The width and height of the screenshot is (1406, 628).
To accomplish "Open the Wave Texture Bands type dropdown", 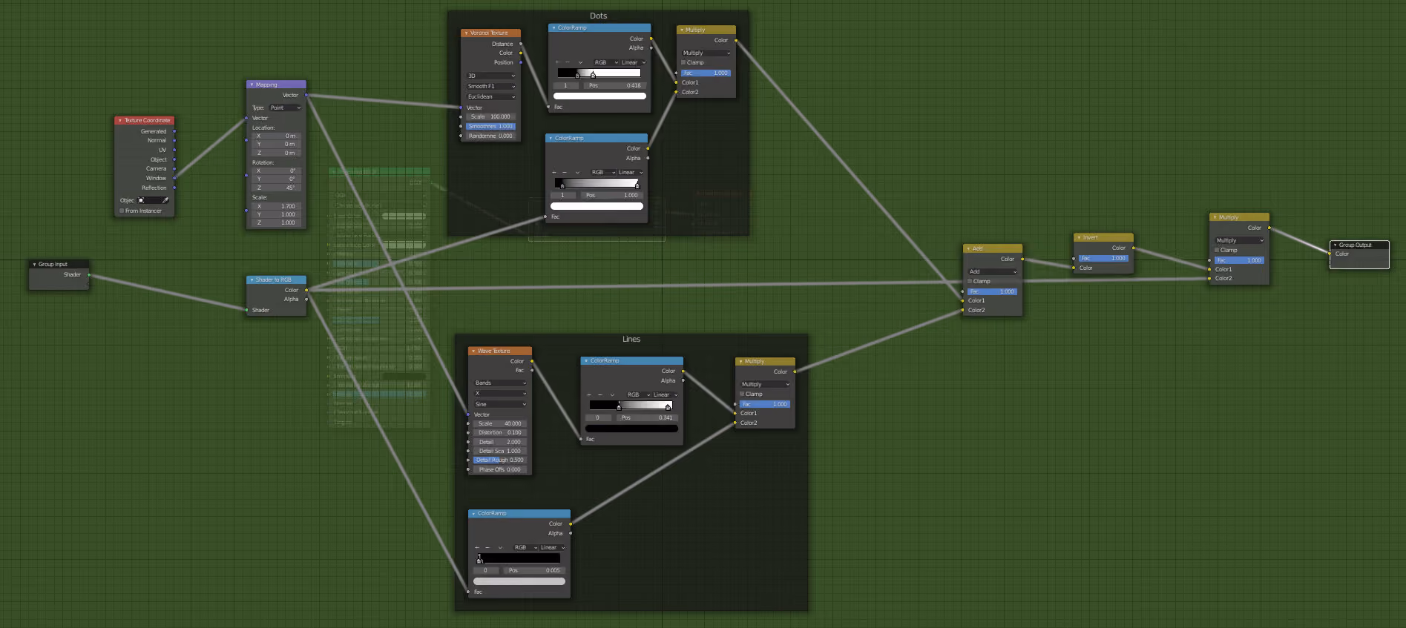I will (501, 383).
